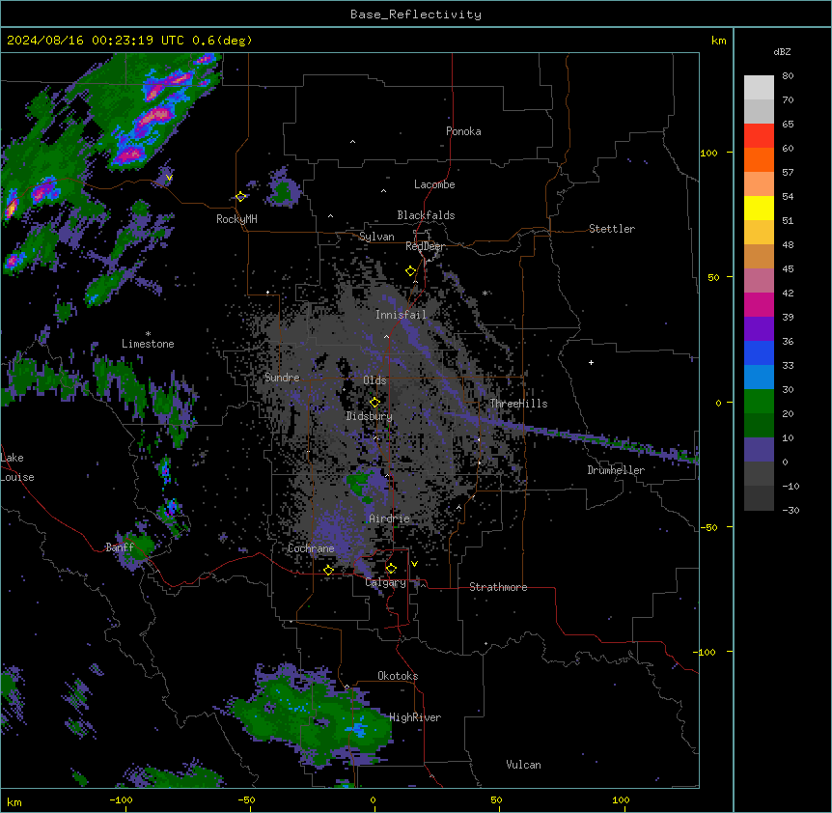Click the Limestone label

click(148, 344)
